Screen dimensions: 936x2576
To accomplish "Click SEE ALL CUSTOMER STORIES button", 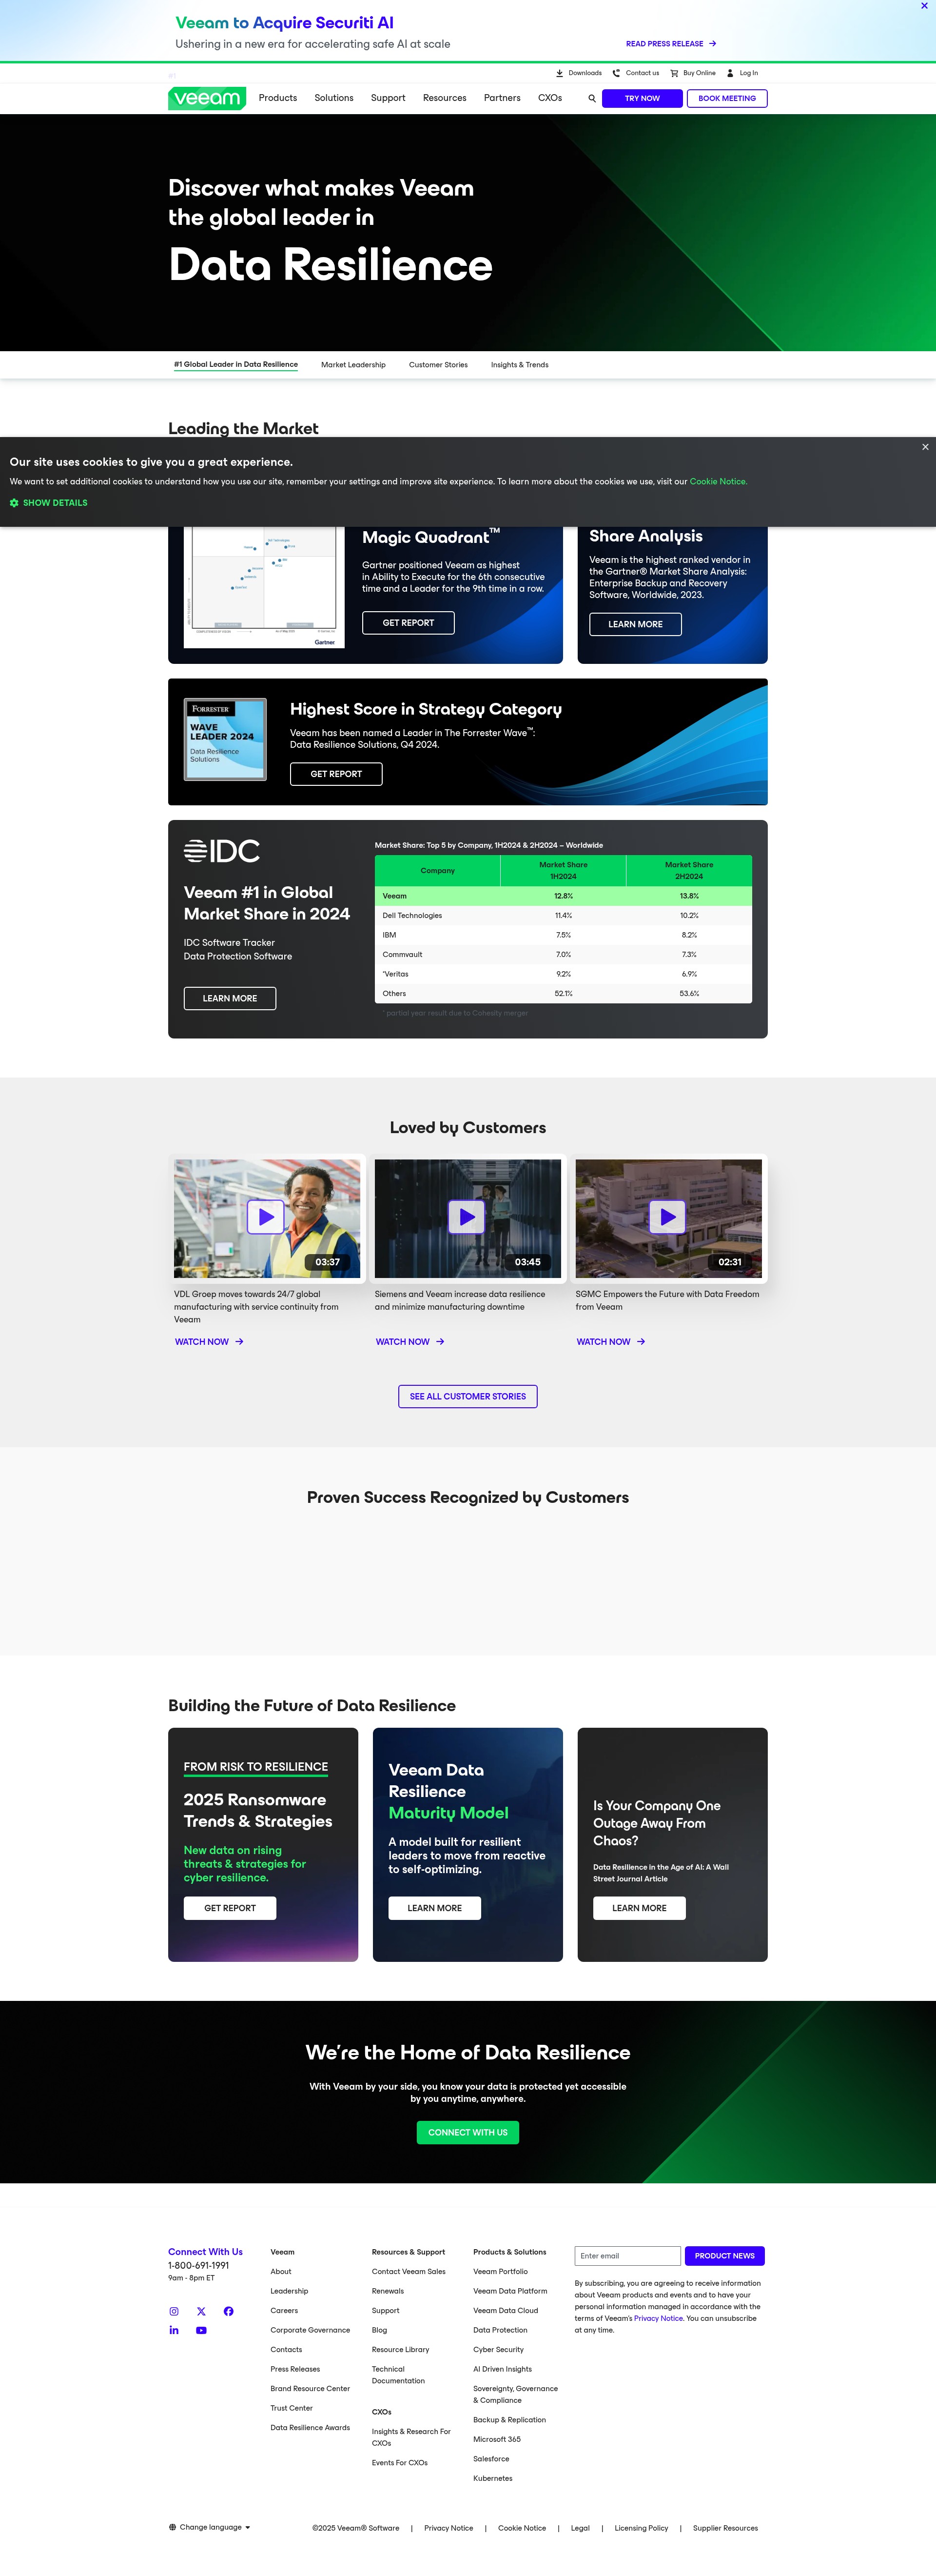I will 468,1396.
